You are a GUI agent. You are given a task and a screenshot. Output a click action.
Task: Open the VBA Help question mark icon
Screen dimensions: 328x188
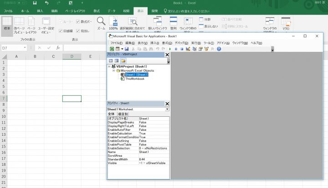click(x=219, y=49)
